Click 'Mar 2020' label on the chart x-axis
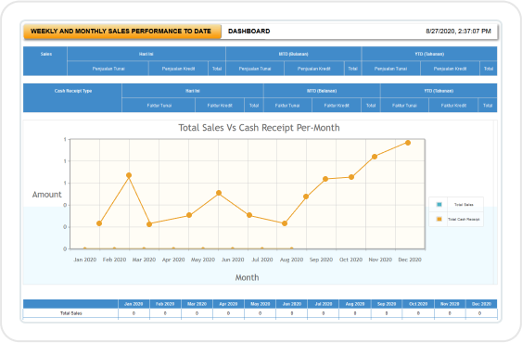The width and height of the screenshot is (522, 343). pyautogui.click(x=144, y=260)
